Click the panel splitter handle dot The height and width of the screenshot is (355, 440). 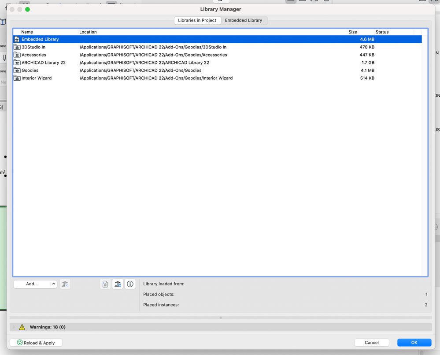click(221, 318)
